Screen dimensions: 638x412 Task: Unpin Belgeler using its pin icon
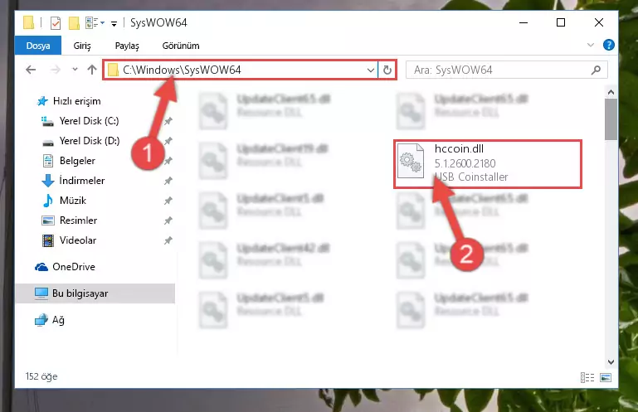(x=168, y=161)
